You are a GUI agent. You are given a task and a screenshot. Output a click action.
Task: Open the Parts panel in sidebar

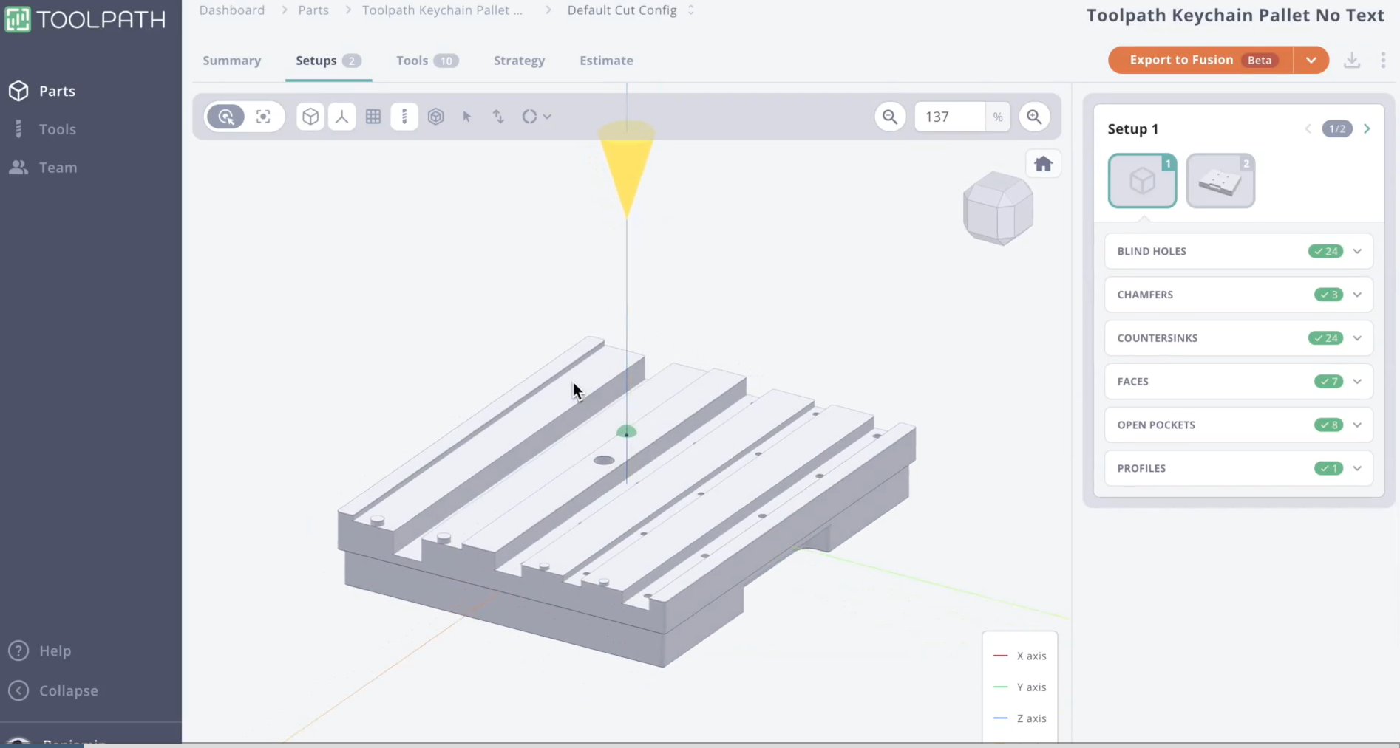pyautogui.click(x=55, y=91)
